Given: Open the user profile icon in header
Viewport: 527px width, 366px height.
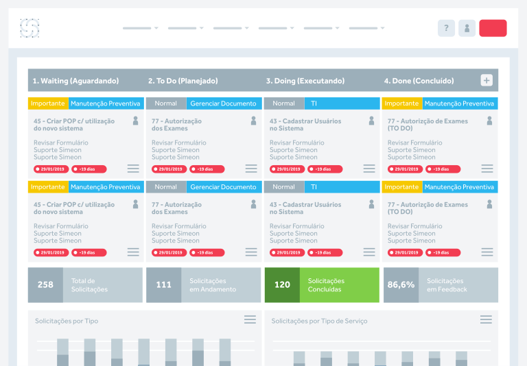Looking at the screenshot, I should (467, 28).
